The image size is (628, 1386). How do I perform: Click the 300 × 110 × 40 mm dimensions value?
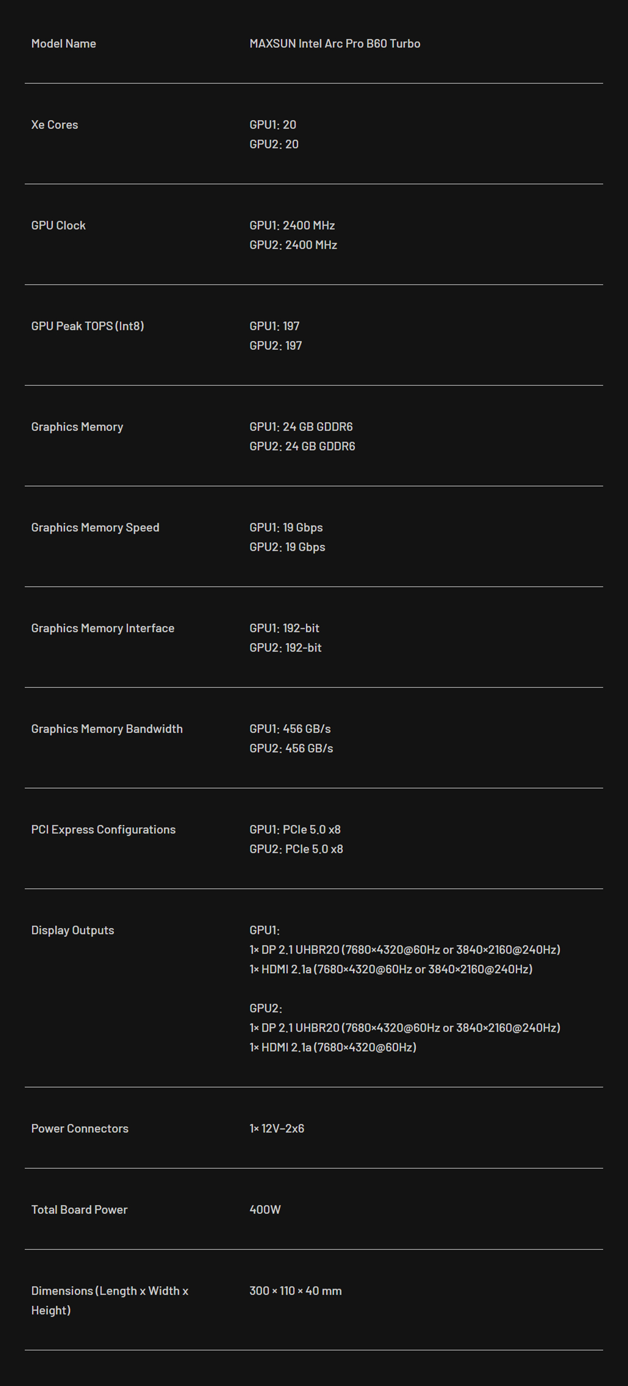[x=295, y=1291]
